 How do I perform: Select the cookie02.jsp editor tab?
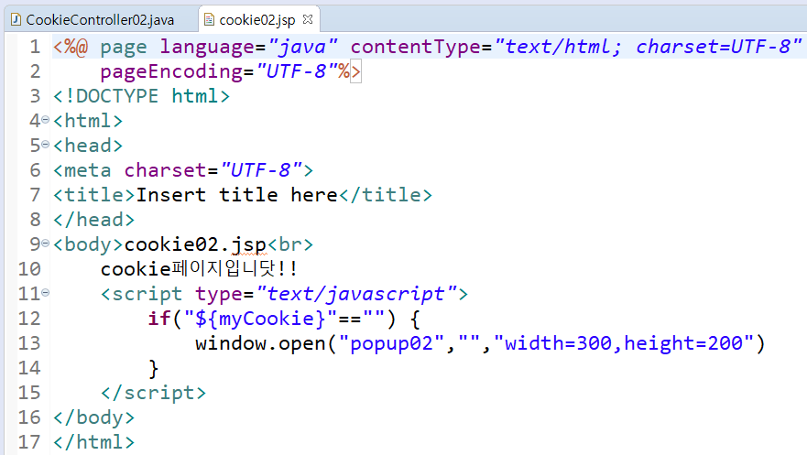tap(256, 19)
